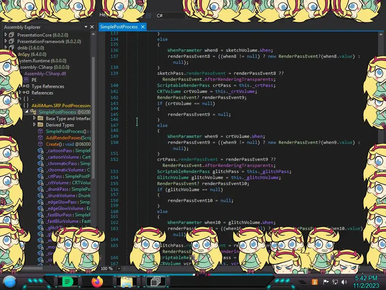Click the AddRenderPasses method icon
Viewport: 386px width, 290px height.
(x=40, y=137)
